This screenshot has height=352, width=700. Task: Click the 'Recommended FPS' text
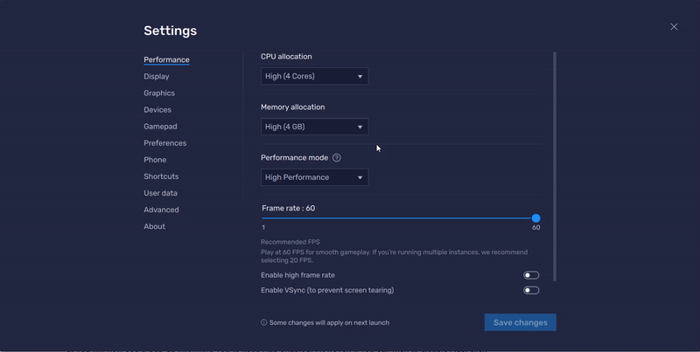click(x=290, y=242)
